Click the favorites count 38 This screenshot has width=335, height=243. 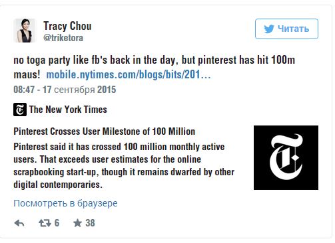coord(90,223)
